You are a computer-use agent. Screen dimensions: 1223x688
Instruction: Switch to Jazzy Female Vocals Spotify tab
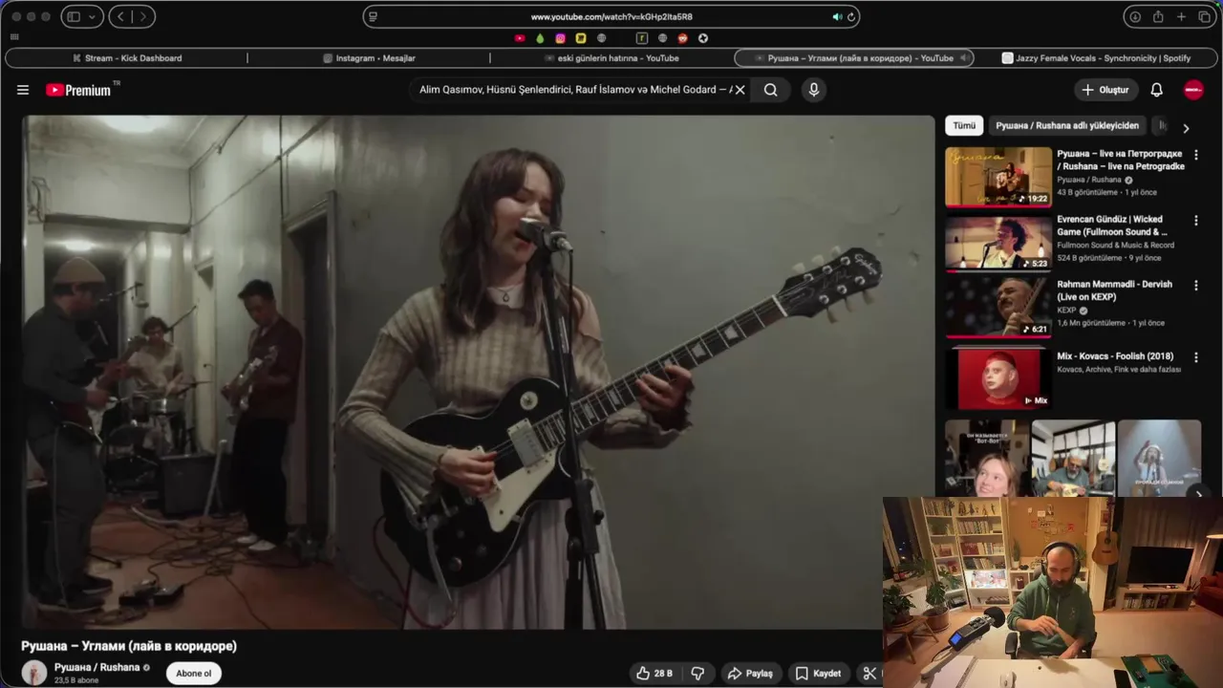click(1096, 58)
